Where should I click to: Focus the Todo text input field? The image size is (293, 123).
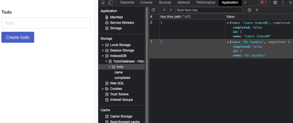[x=46, y=23]
